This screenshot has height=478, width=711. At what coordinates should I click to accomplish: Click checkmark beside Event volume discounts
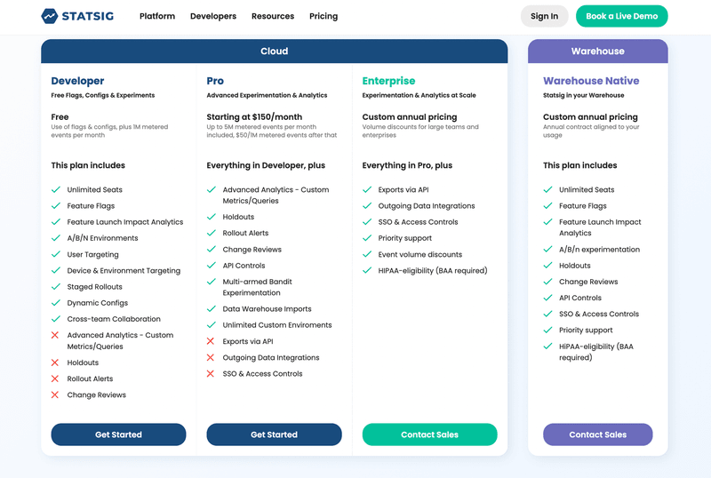367,255
